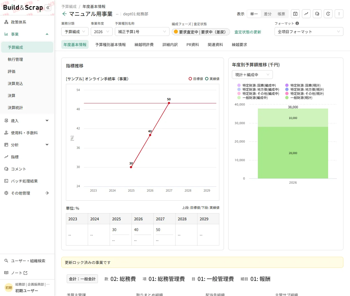The height and width of the screenshot is (296, 350).
Task: Toggle 一般財源(編成中) legend entry
Action: (252, 98)
